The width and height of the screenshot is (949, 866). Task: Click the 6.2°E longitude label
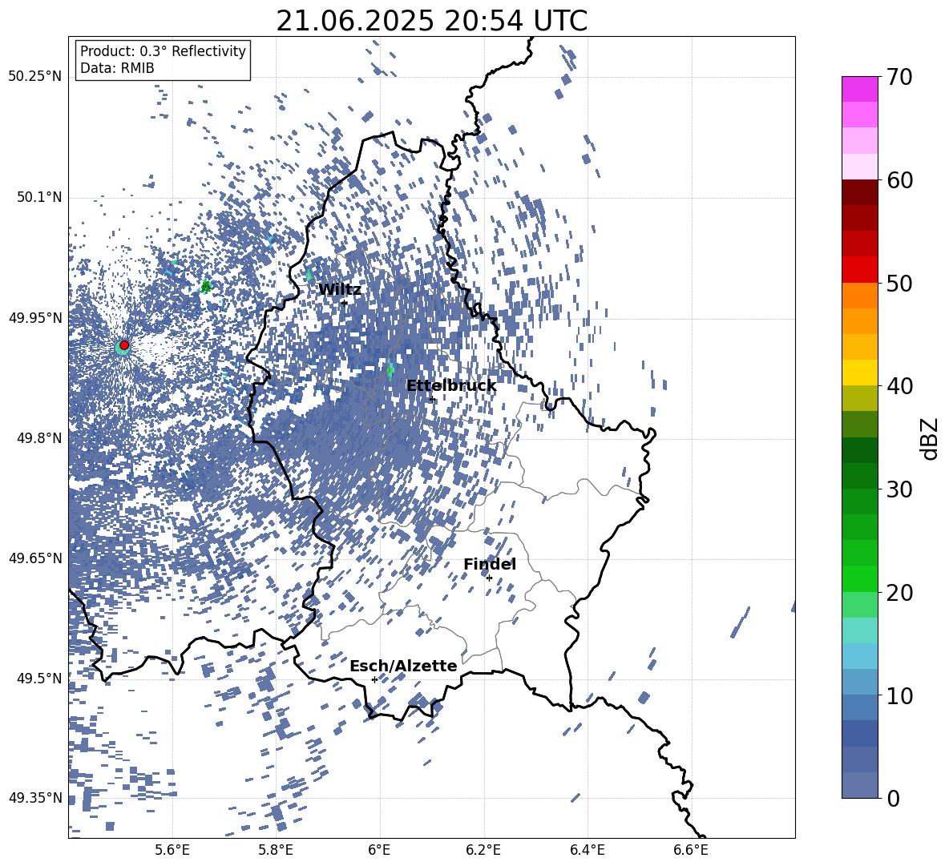coord(483,850)
